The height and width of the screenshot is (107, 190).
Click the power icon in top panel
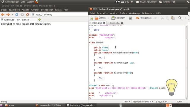(x=174, y=2)
